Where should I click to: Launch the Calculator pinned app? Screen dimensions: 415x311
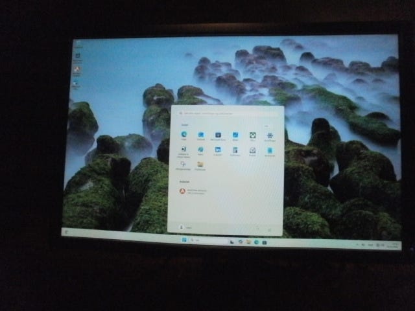tap(235, 151)
